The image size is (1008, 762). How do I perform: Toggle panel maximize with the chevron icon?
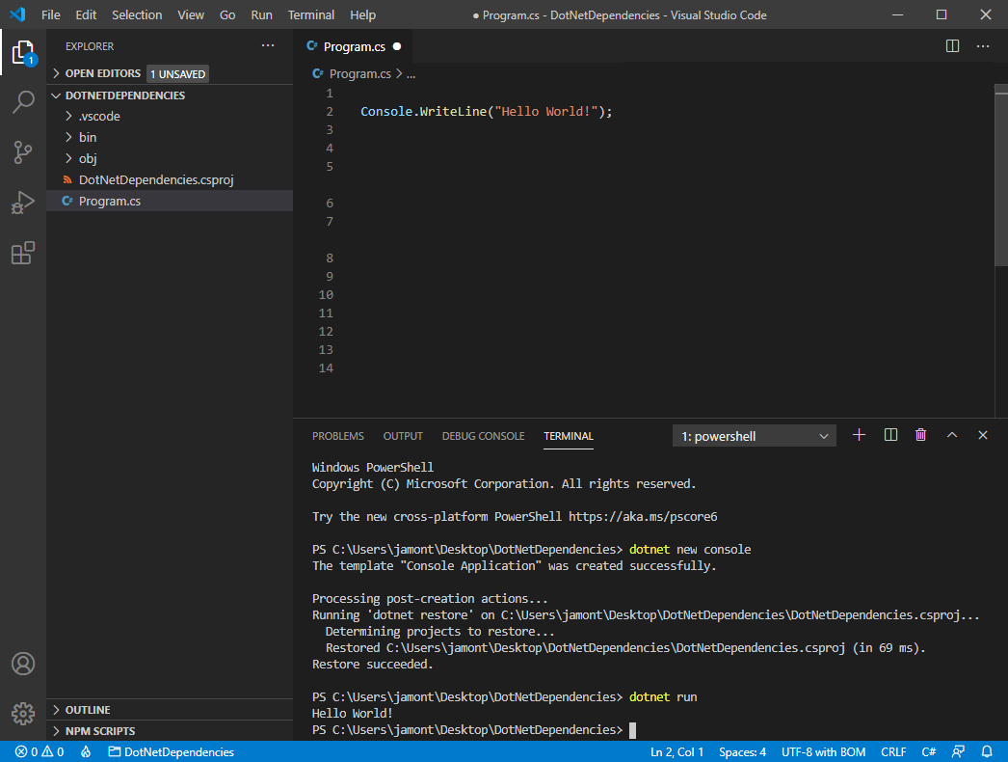[951, 434]
